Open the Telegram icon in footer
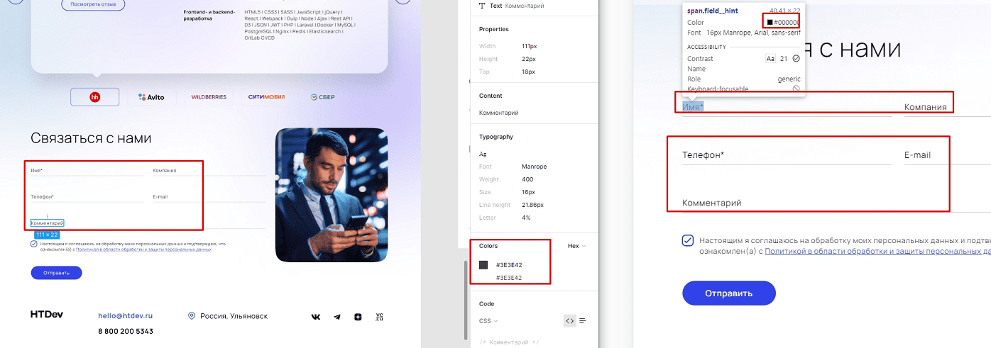This screenshot has width=991, height=348. 337,317
